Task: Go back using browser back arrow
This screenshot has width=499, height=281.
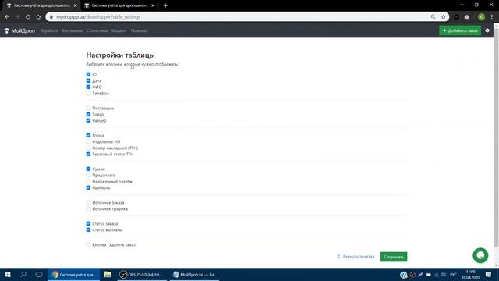Action: [7, 17]
